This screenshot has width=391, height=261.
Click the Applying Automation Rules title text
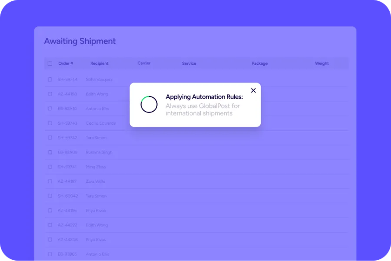(x=204, y=97)
